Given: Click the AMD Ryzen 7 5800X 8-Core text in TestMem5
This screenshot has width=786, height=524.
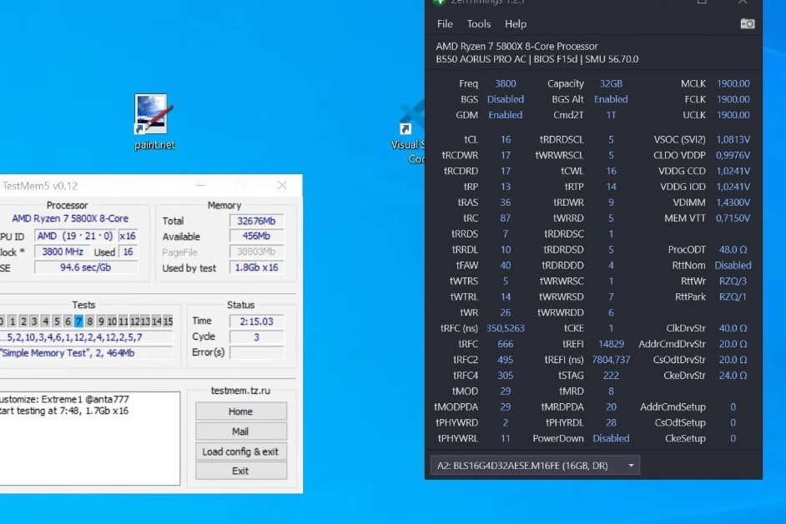Looking at the screenshot, I should (x=70, y=218).
